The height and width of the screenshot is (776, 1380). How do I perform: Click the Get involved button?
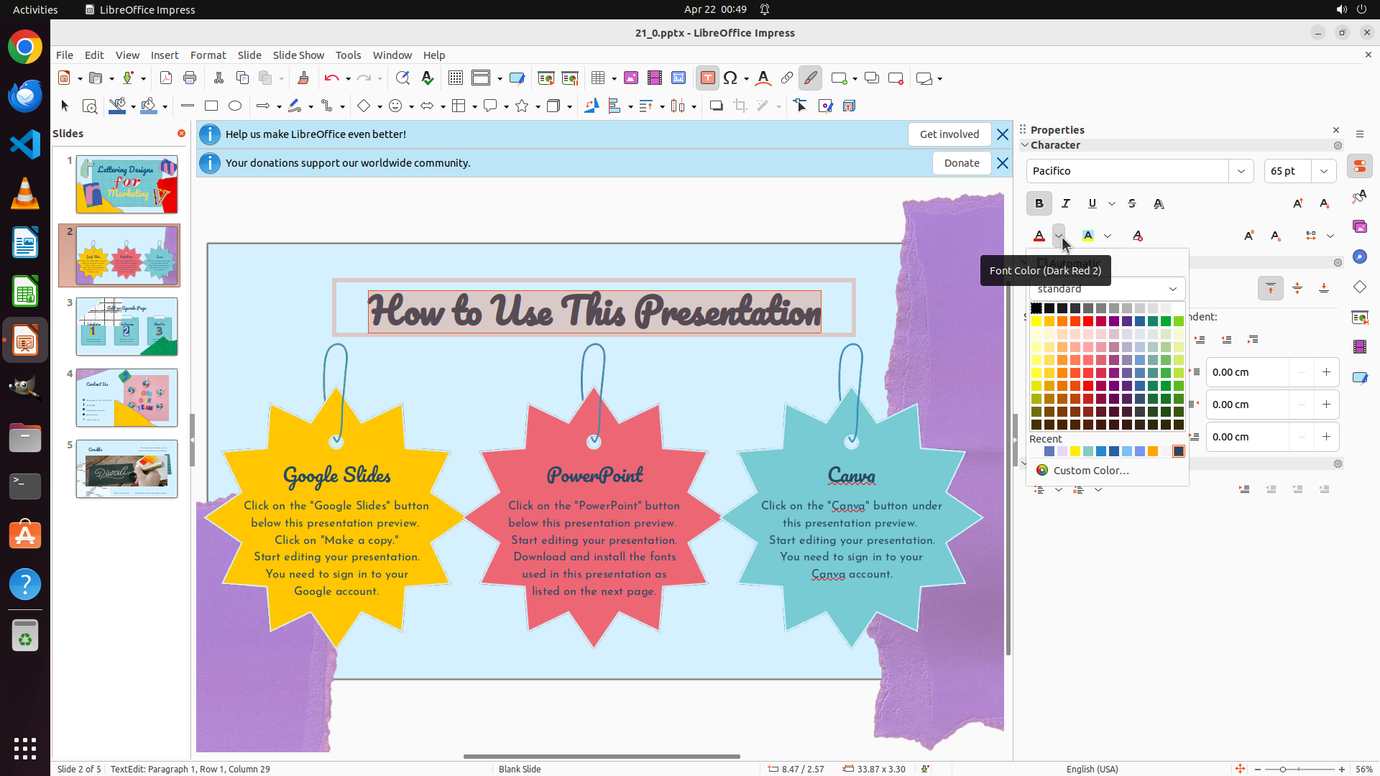click(949, 134)
